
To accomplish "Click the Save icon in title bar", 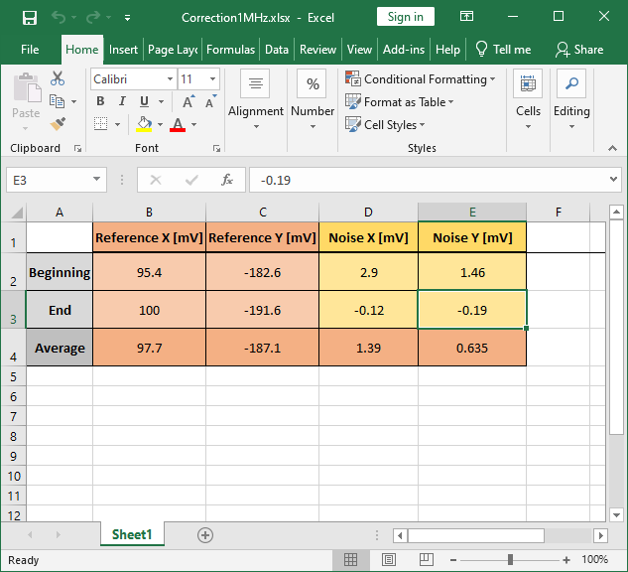I will click(x=29, y=17).
